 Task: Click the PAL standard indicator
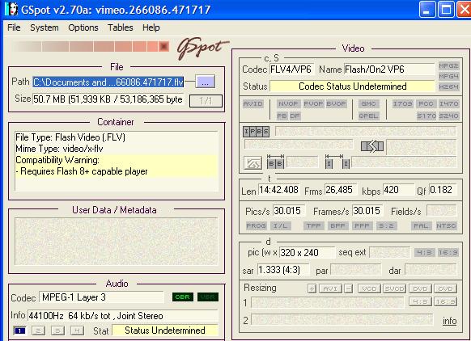421,225
